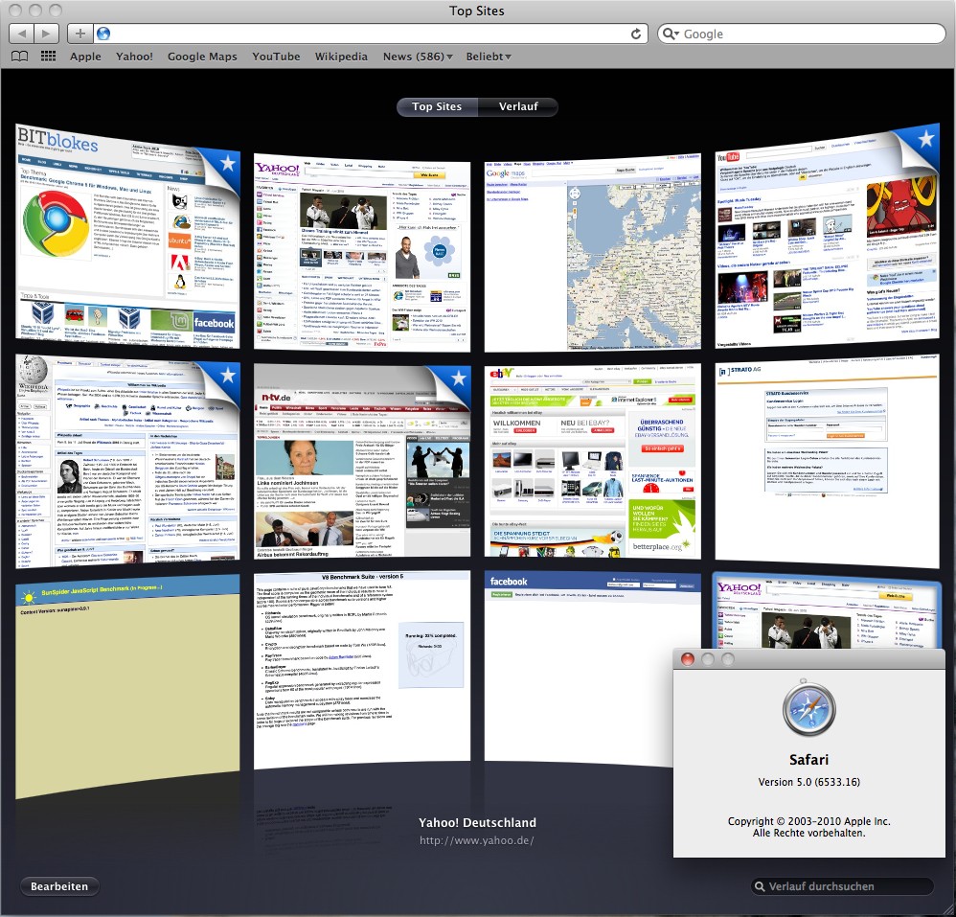Click the Version 5.0 (6533.16) text
This screenshot has width=956, height=917.
click(809, 782)
